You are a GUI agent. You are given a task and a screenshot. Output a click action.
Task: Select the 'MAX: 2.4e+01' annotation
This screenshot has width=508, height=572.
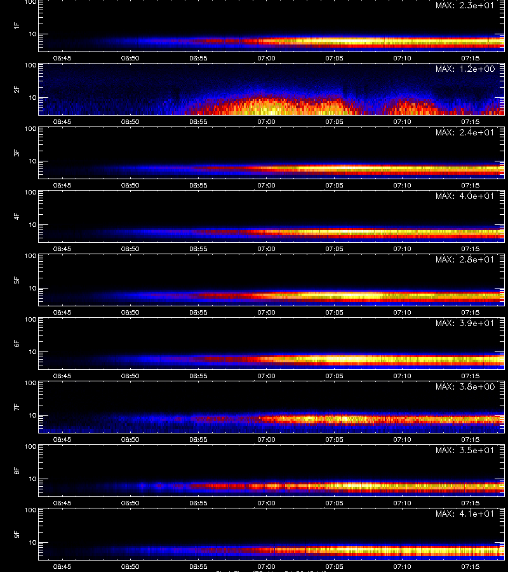465,132
